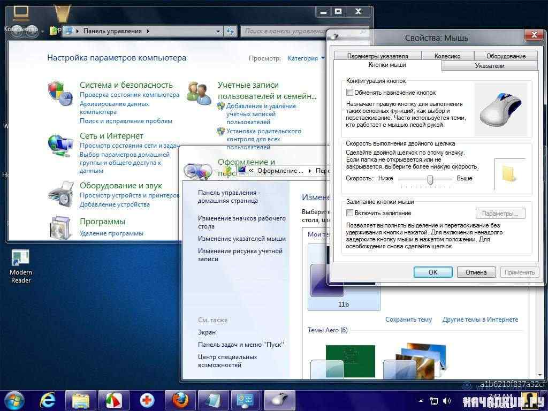The height and width of the screenshot is (411, 548).
Task: Click Отмена in Mouse Properties
Action: [476, 272]
